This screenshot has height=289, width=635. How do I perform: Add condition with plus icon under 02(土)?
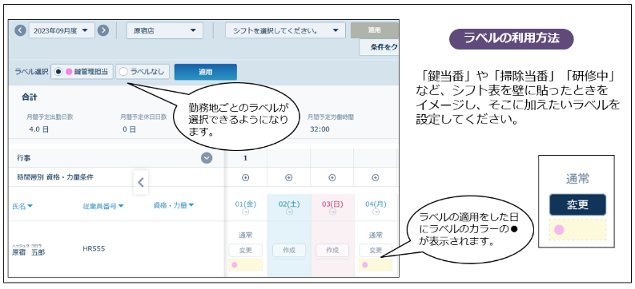click(x=289, y=177)
